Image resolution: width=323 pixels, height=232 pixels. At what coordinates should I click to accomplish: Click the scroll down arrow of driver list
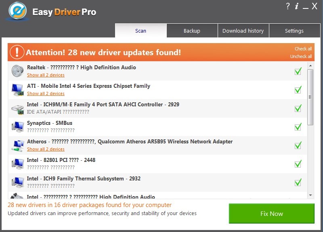pyautogui.click(x=310, y=195)
